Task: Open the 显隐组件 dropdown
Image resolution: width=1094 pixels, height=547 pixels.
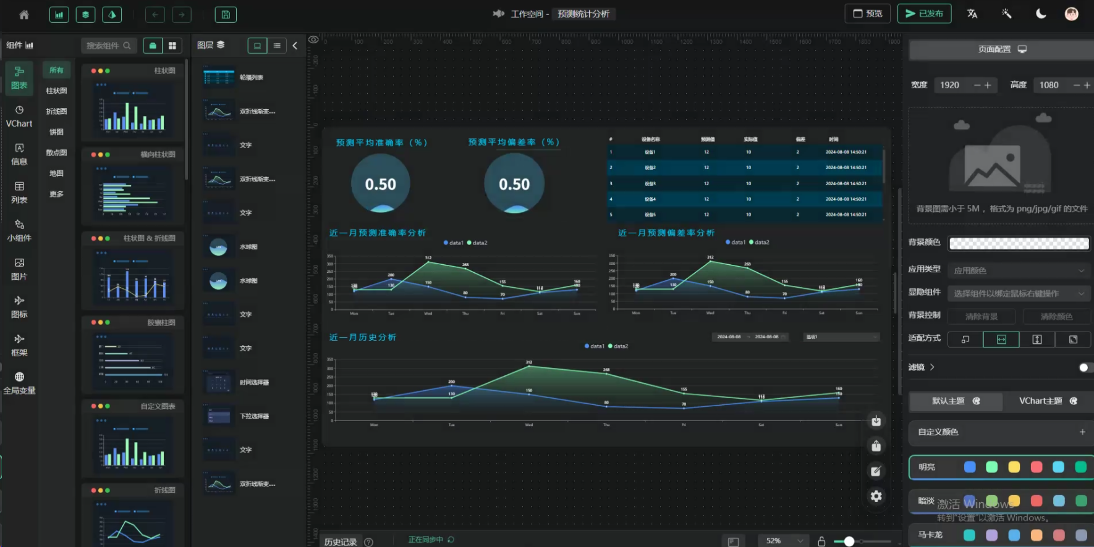Action: [x=1019, y=293]
